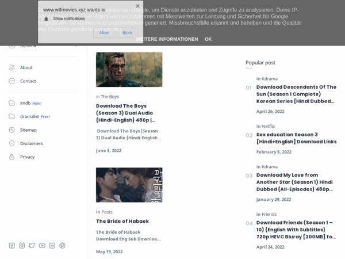The height and width of the screenshot is (259, 345).
Task: Click the April 26, 2022 date
Action: point(270,112)
